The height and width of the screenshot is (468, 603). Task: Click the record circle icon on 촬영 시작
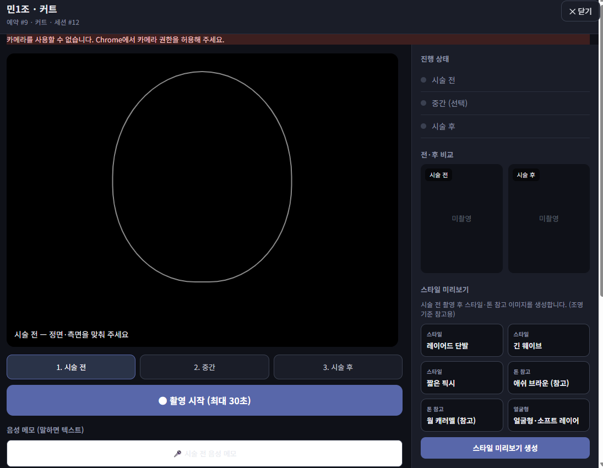(162, 401)
